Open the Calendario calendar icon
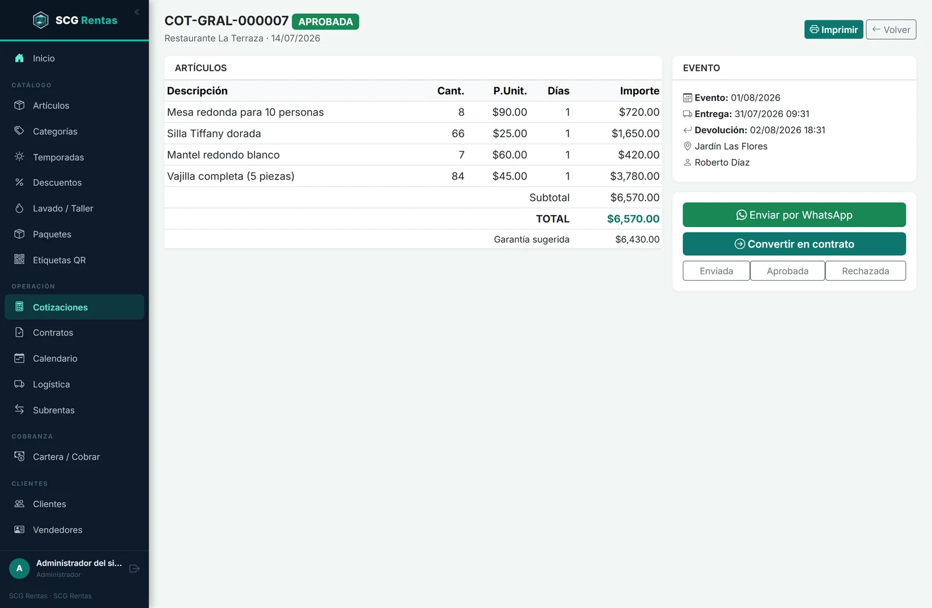Viewport: 932px width, 608px height. (x=19, y=358)
